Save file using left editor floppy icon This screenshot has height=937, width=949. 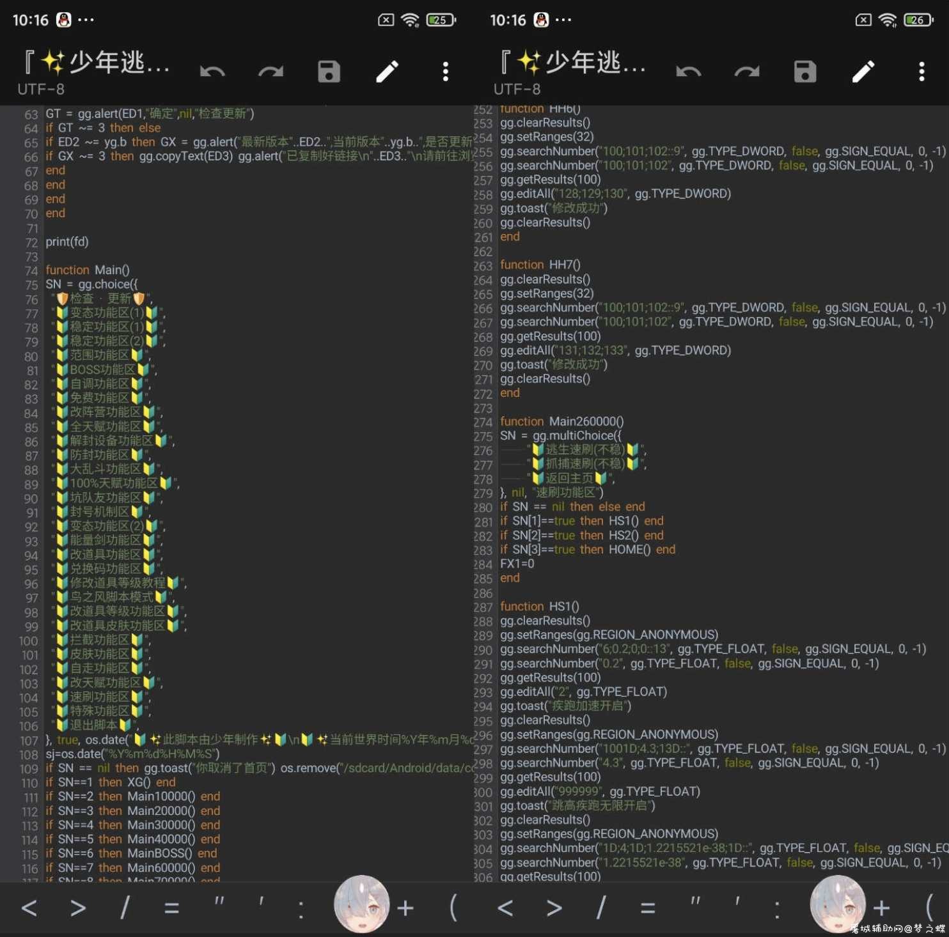click(329, 72)
